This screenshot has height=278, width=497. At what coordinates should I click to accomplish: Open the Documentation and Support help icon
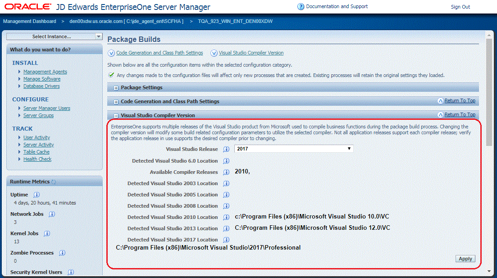[x=301, y=6]
